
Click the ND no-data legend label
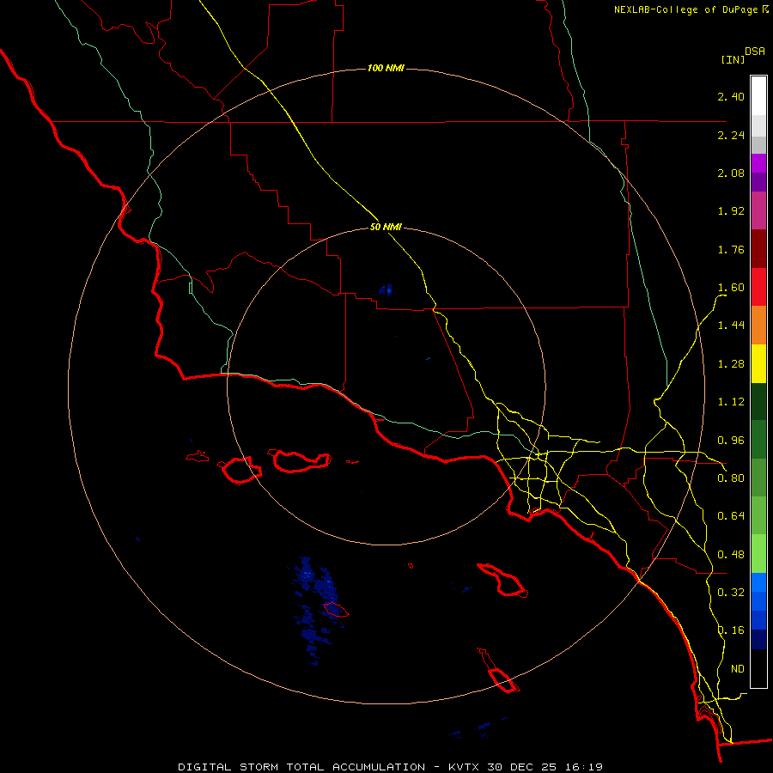738,669
